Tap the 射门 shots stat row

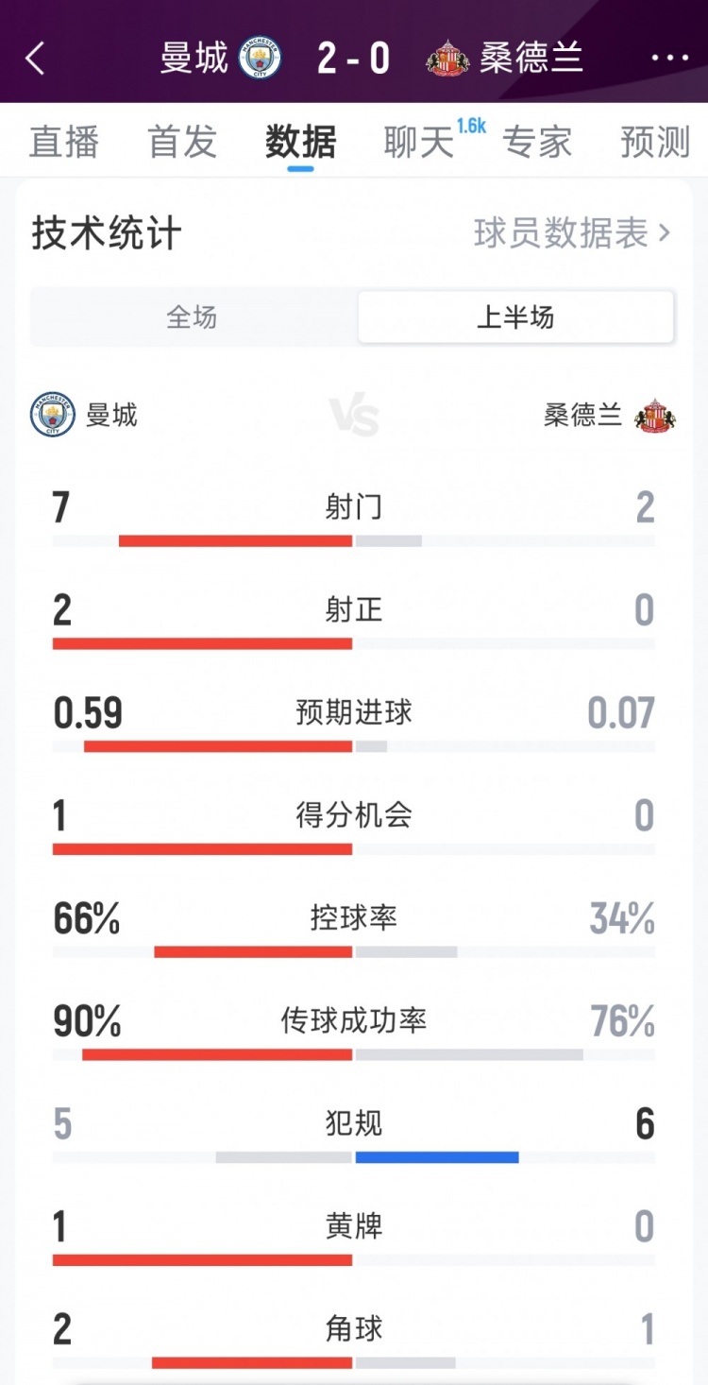tap(354, 510)
